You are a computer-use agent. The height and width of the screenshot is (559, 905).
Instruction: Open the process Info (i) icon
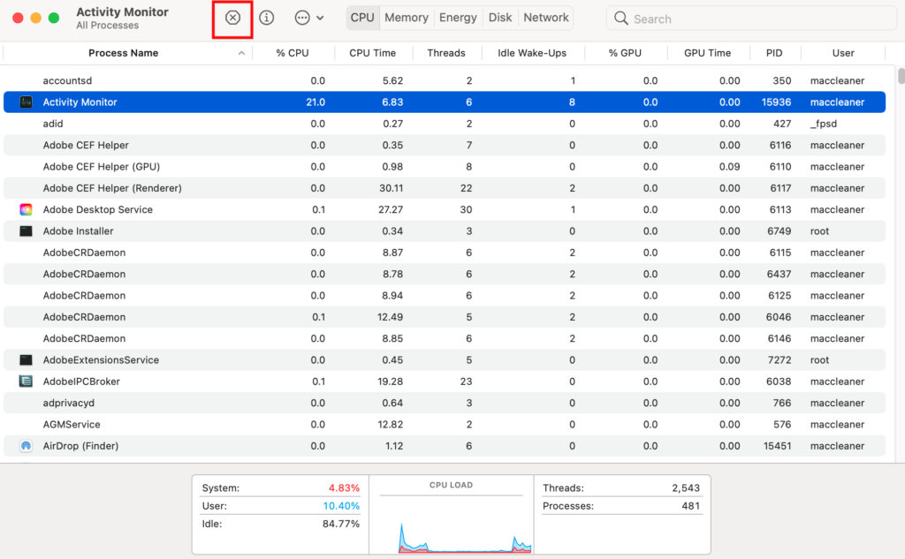(x=266, y=18)
